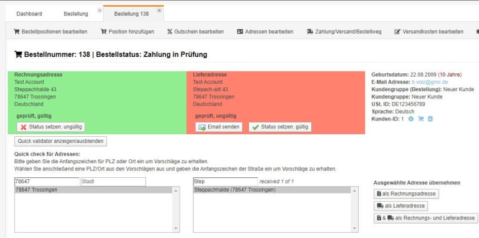Screen dimensions: 479x238
Task: Click up arrow of street list scrollbar
Action: point(354,190)
